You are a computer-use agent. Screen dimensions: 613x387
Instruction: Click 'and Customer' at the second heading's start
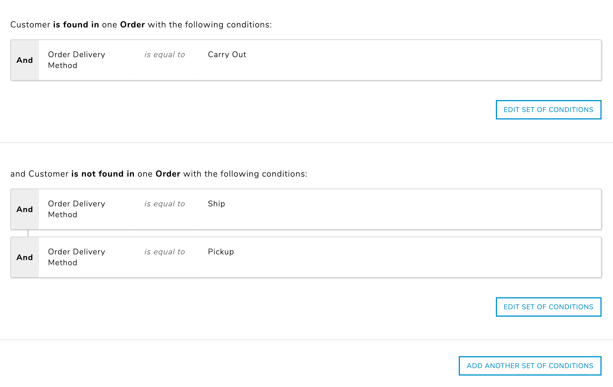pos(39,174)
